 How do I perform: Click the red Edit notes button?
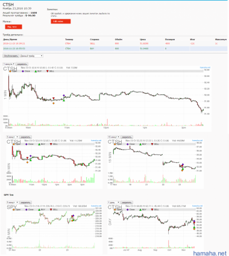(61, 22)
